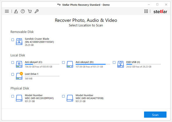This screenshot has width=172, height=122.
Task: Click the ESD-USB (I:) drive icon
Action: [121, 64]
